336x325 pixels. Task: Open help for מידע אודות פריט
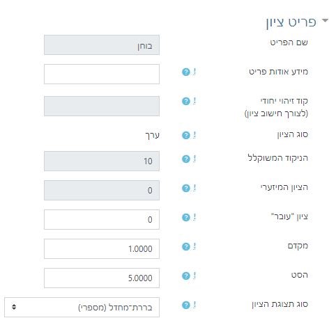point(186,72)
